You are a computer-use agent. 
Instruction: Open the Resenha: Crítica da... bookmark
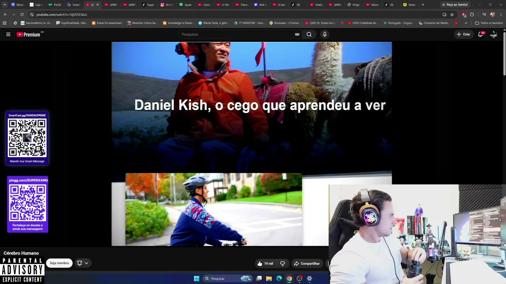pos(142,23)
